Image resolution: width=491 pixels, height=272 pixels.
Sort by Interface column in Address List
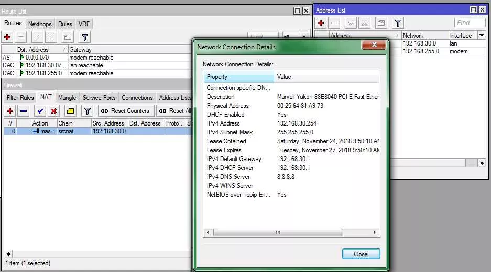[x=463, y=36]
